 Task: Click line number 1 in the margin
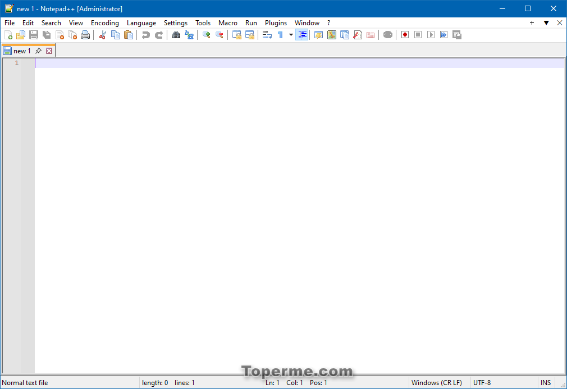(17, 63)
